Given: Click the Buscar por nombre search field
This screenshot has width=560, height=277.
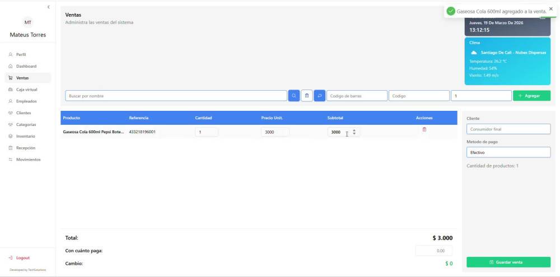Looking at the screenshot, I should (176, 96).
